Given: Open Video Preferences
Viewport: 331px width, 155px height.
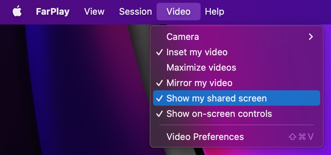Looking at the screenshot, I should pos(205,136).
